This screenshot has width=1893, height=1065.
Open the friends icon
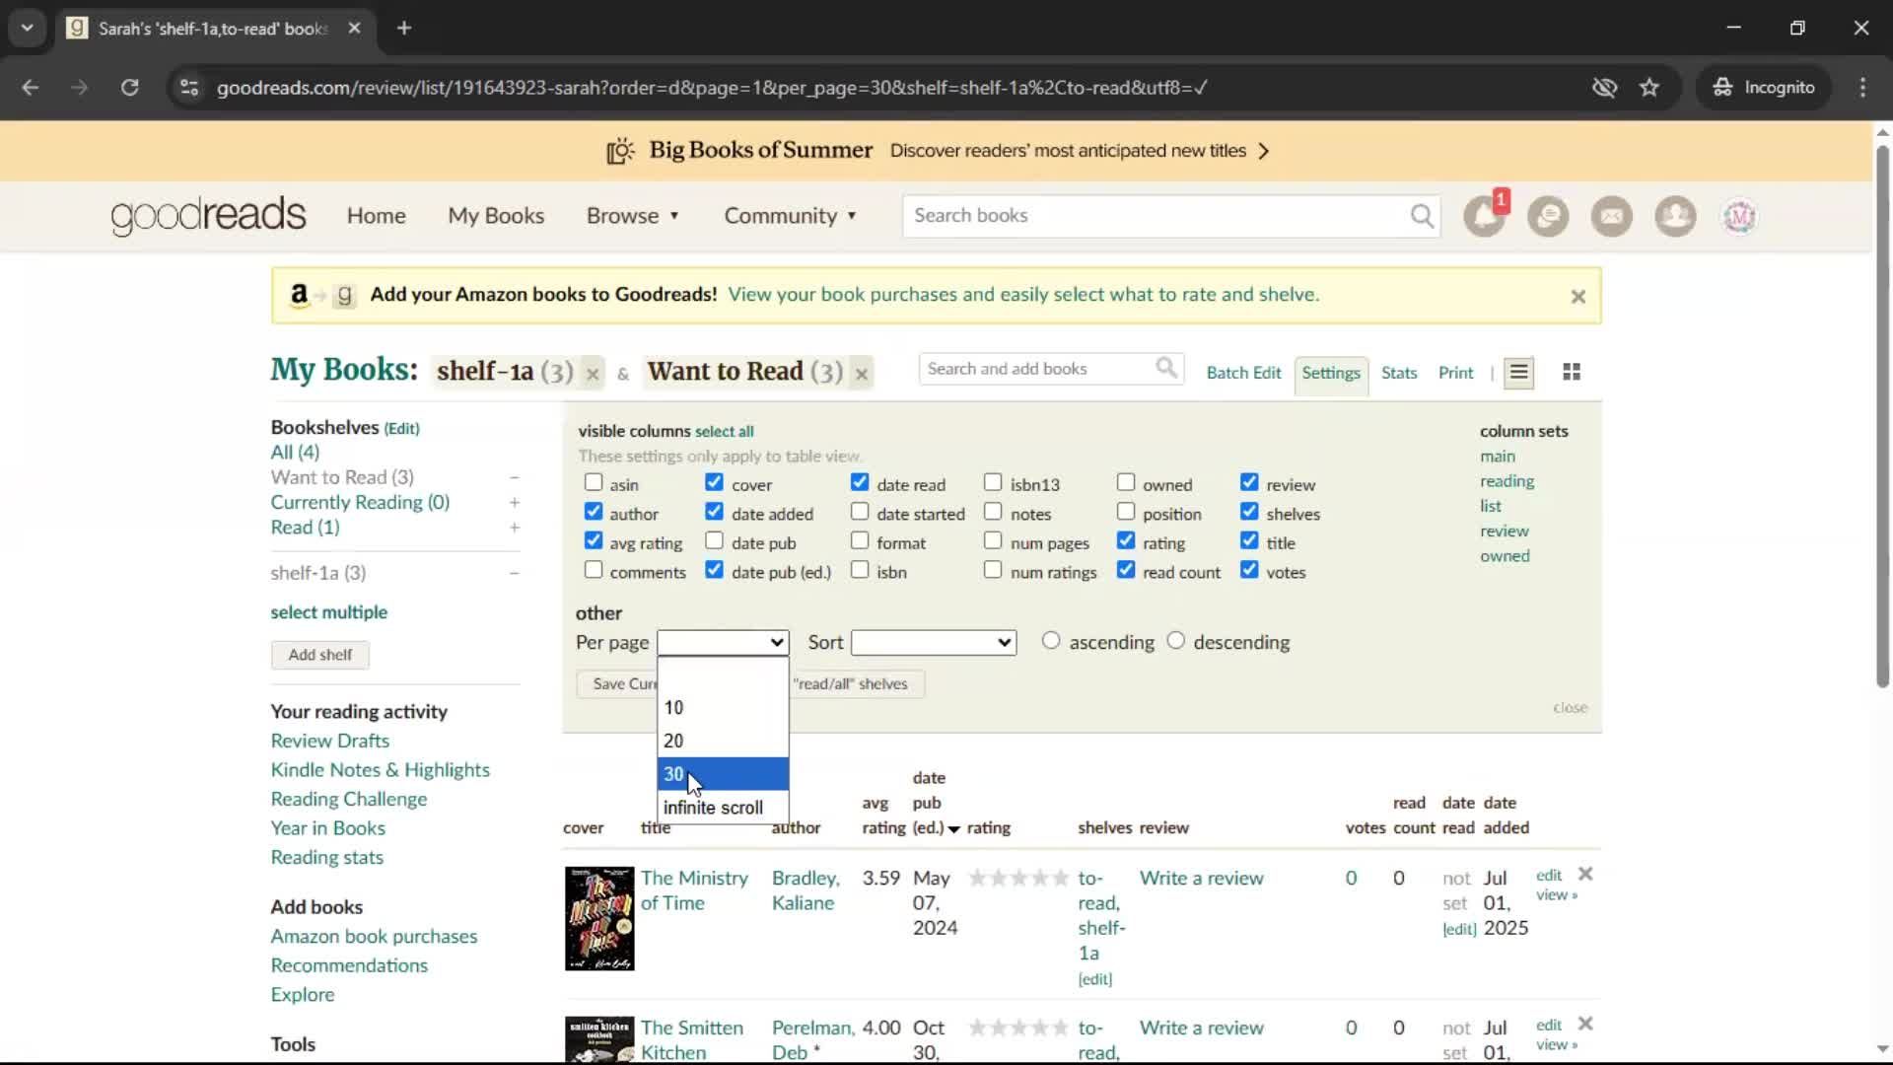point(1675,216)
